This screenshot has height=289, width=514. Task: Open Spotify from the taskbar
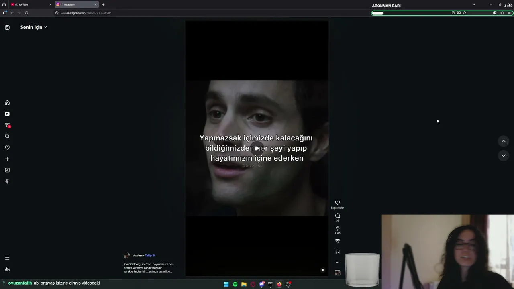pos(235,284)
